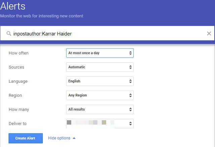
Task: Click the search magnifier icon
Action: pyautogui.click(x=9, y=33)
